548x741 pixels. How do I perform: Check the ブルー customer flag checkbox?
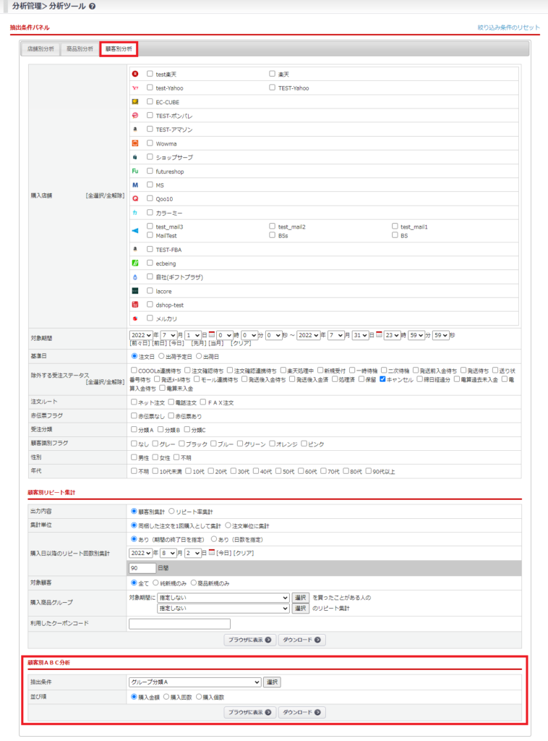click(213, 444)
